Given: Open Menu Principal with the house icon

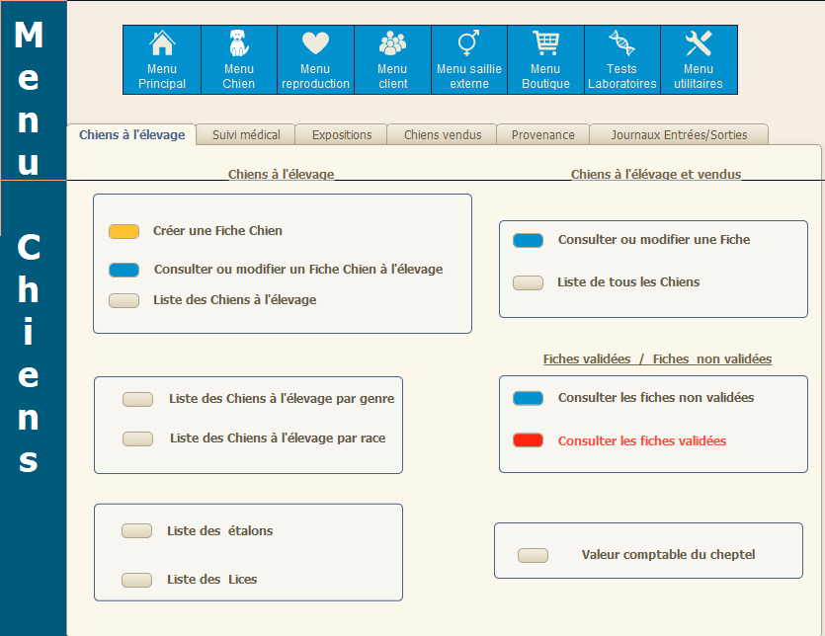Looking at the screenshot, I should [x=162, y=44].
